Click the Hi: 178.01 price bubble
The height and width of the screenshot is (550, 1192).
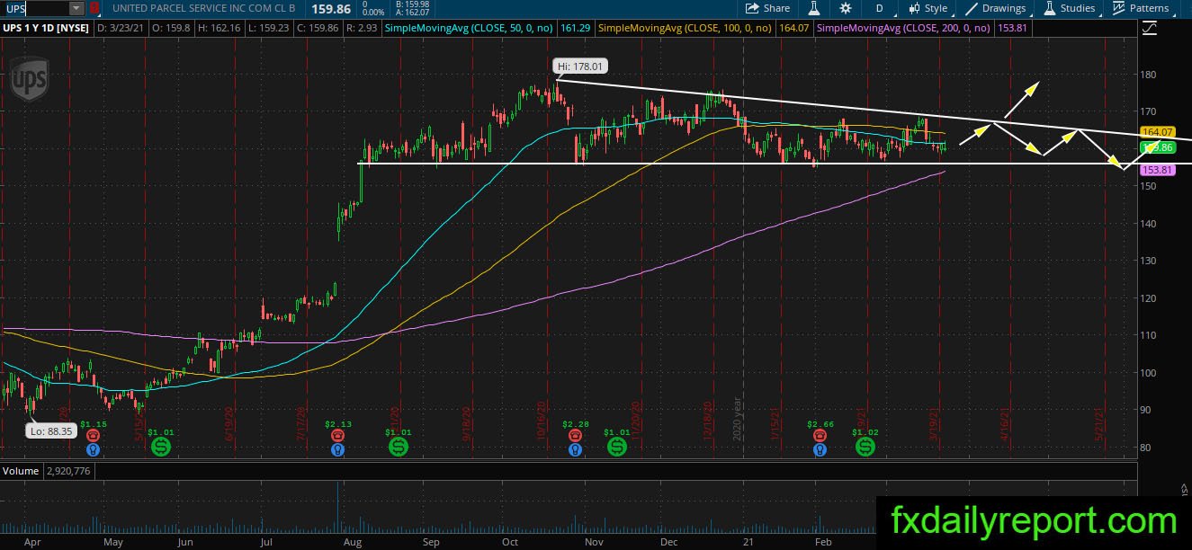(579, 67)
